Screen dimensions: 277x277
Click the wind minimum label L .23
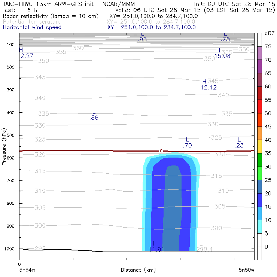(x=239, y=143)
